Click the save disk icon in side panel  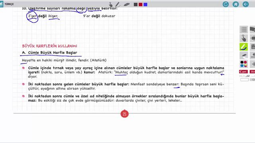click(x=253, y=47)
